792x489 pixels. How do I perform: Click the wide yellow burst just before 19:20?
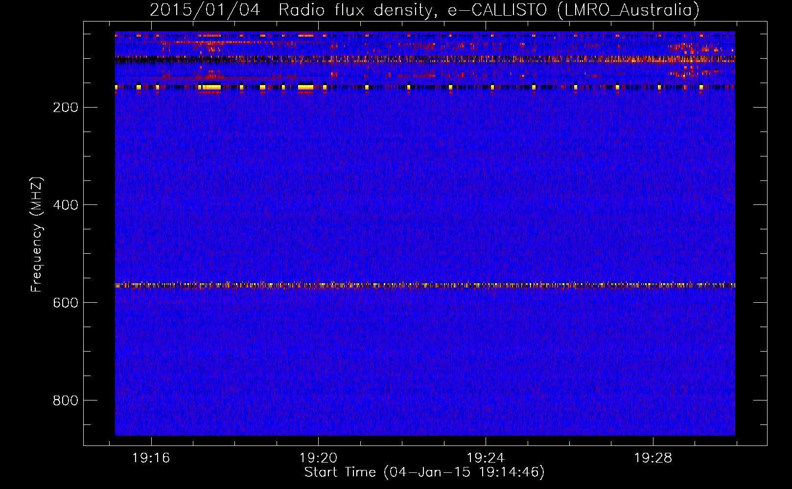(x=305, y=87)
